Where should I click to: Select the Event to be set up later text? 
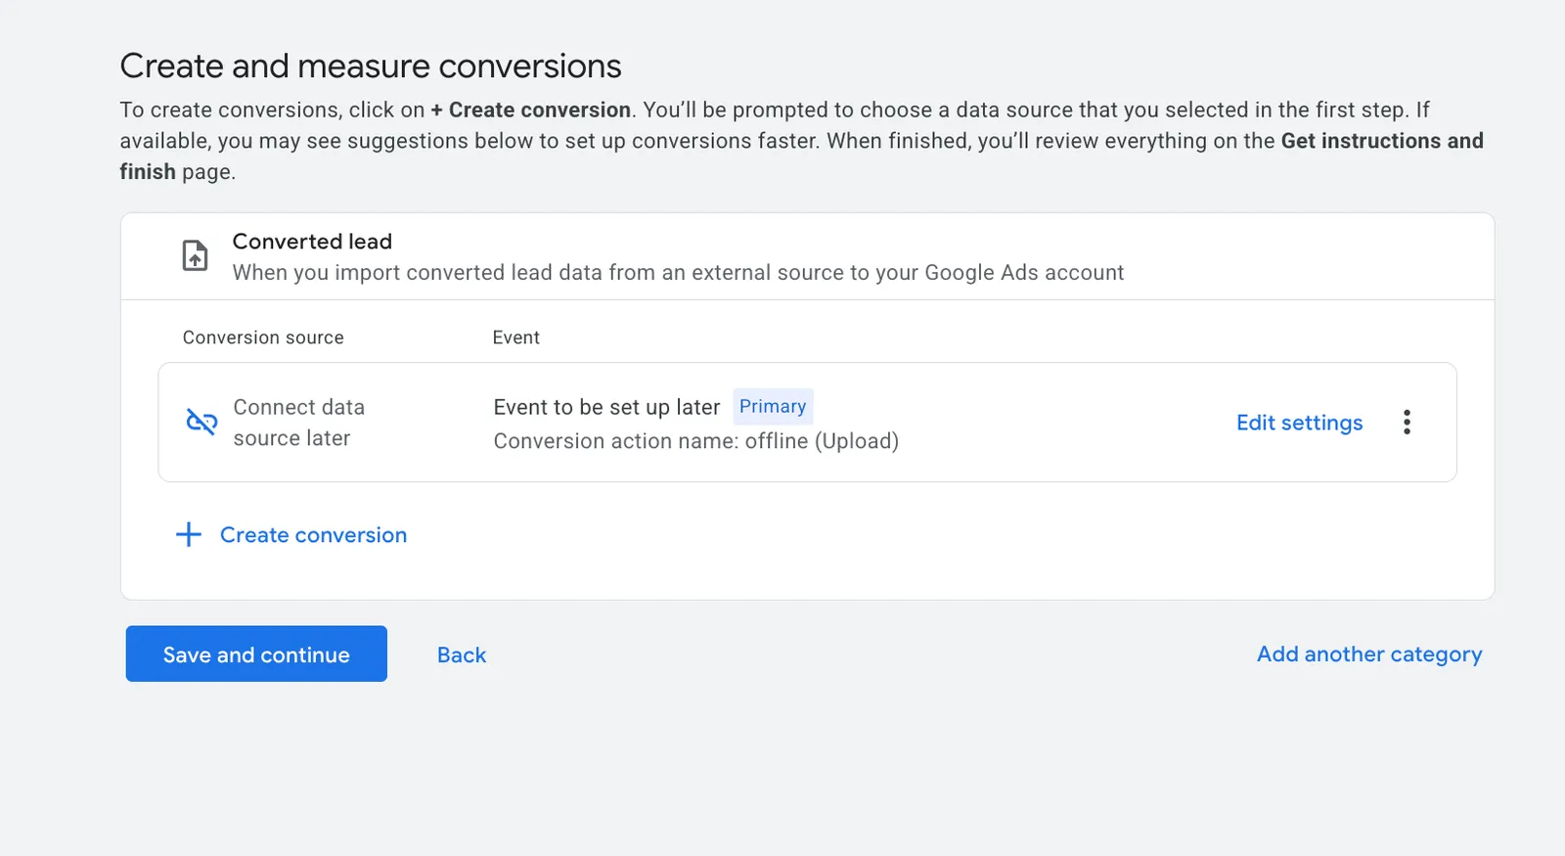[x=606, y=407]
